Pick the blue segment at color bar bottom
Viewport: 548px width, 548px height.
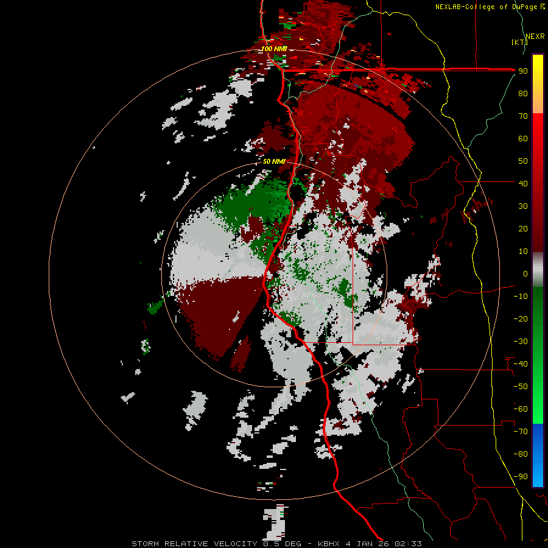[x=538, y=455]
